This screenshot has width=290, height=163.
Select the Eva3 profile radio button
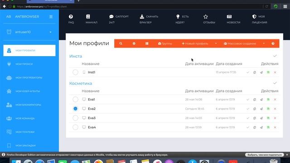coord(75,118)
